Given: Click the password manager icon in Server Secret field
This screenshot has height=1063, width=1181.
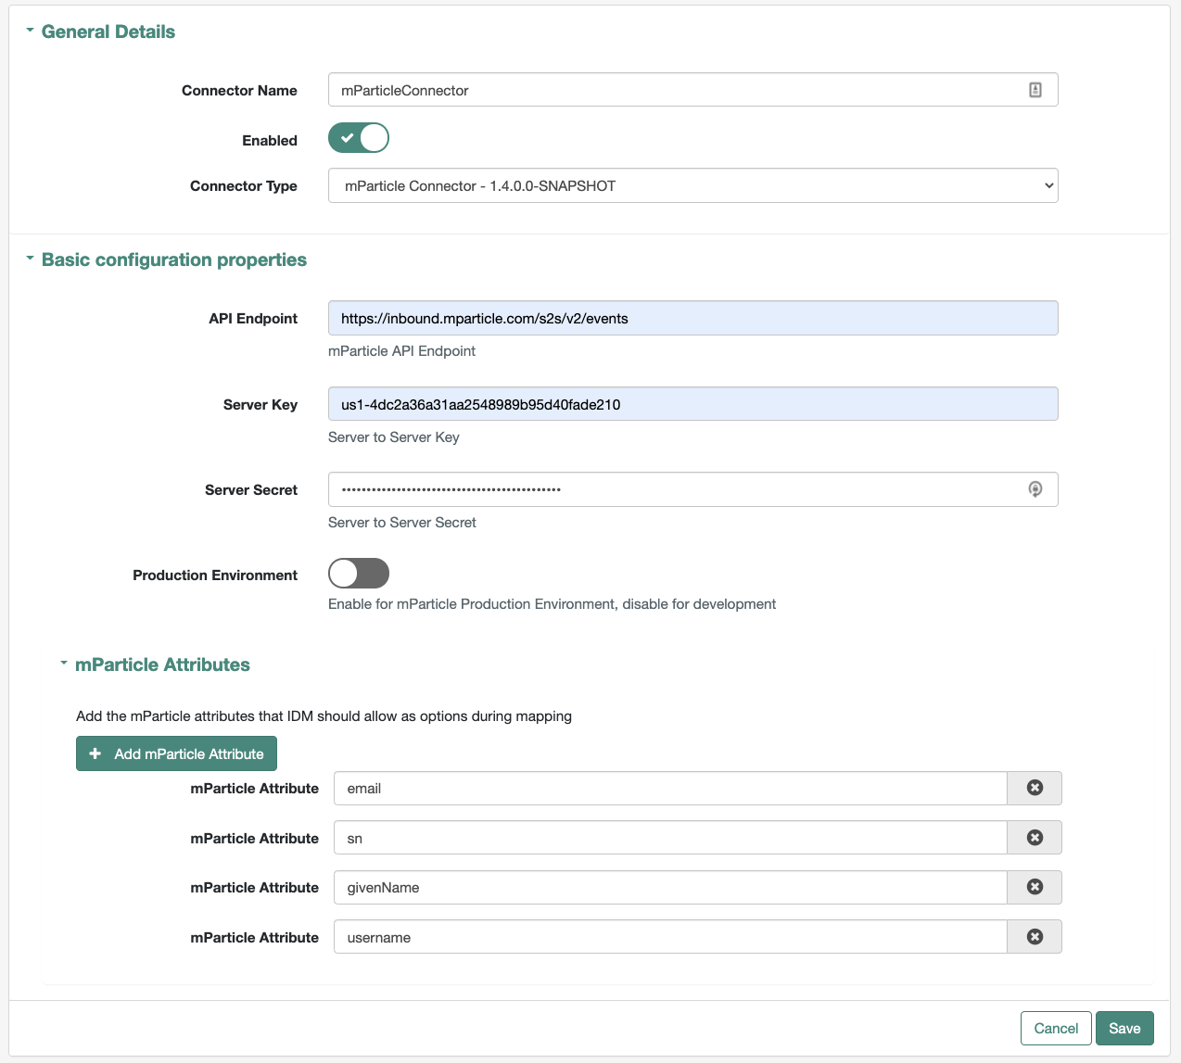Looking at the screenshot, I should coord(1035,489).
